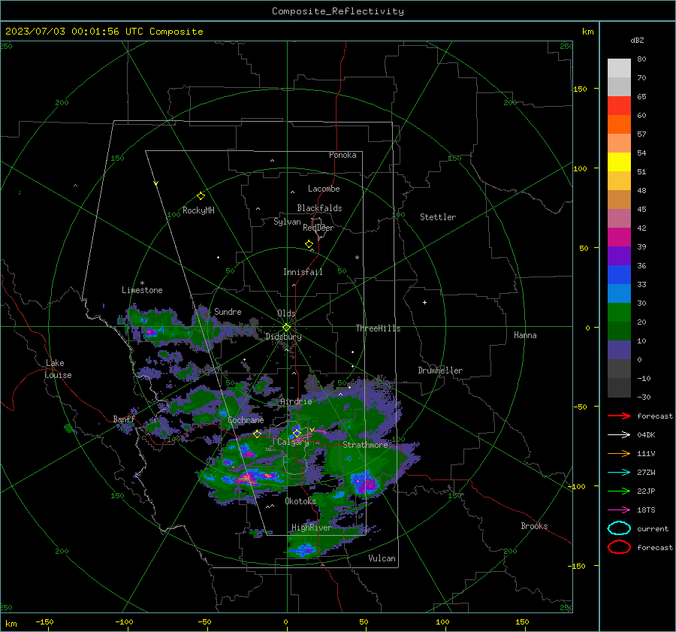Click the Composite_Reflectivity title text
Screen dimensions: 676x632
click(337, 11)
